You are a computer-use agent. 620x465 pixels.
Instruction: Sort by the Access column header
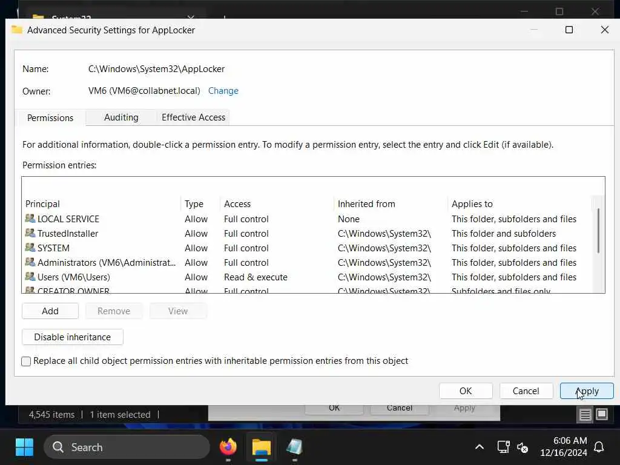click(277, 203)
